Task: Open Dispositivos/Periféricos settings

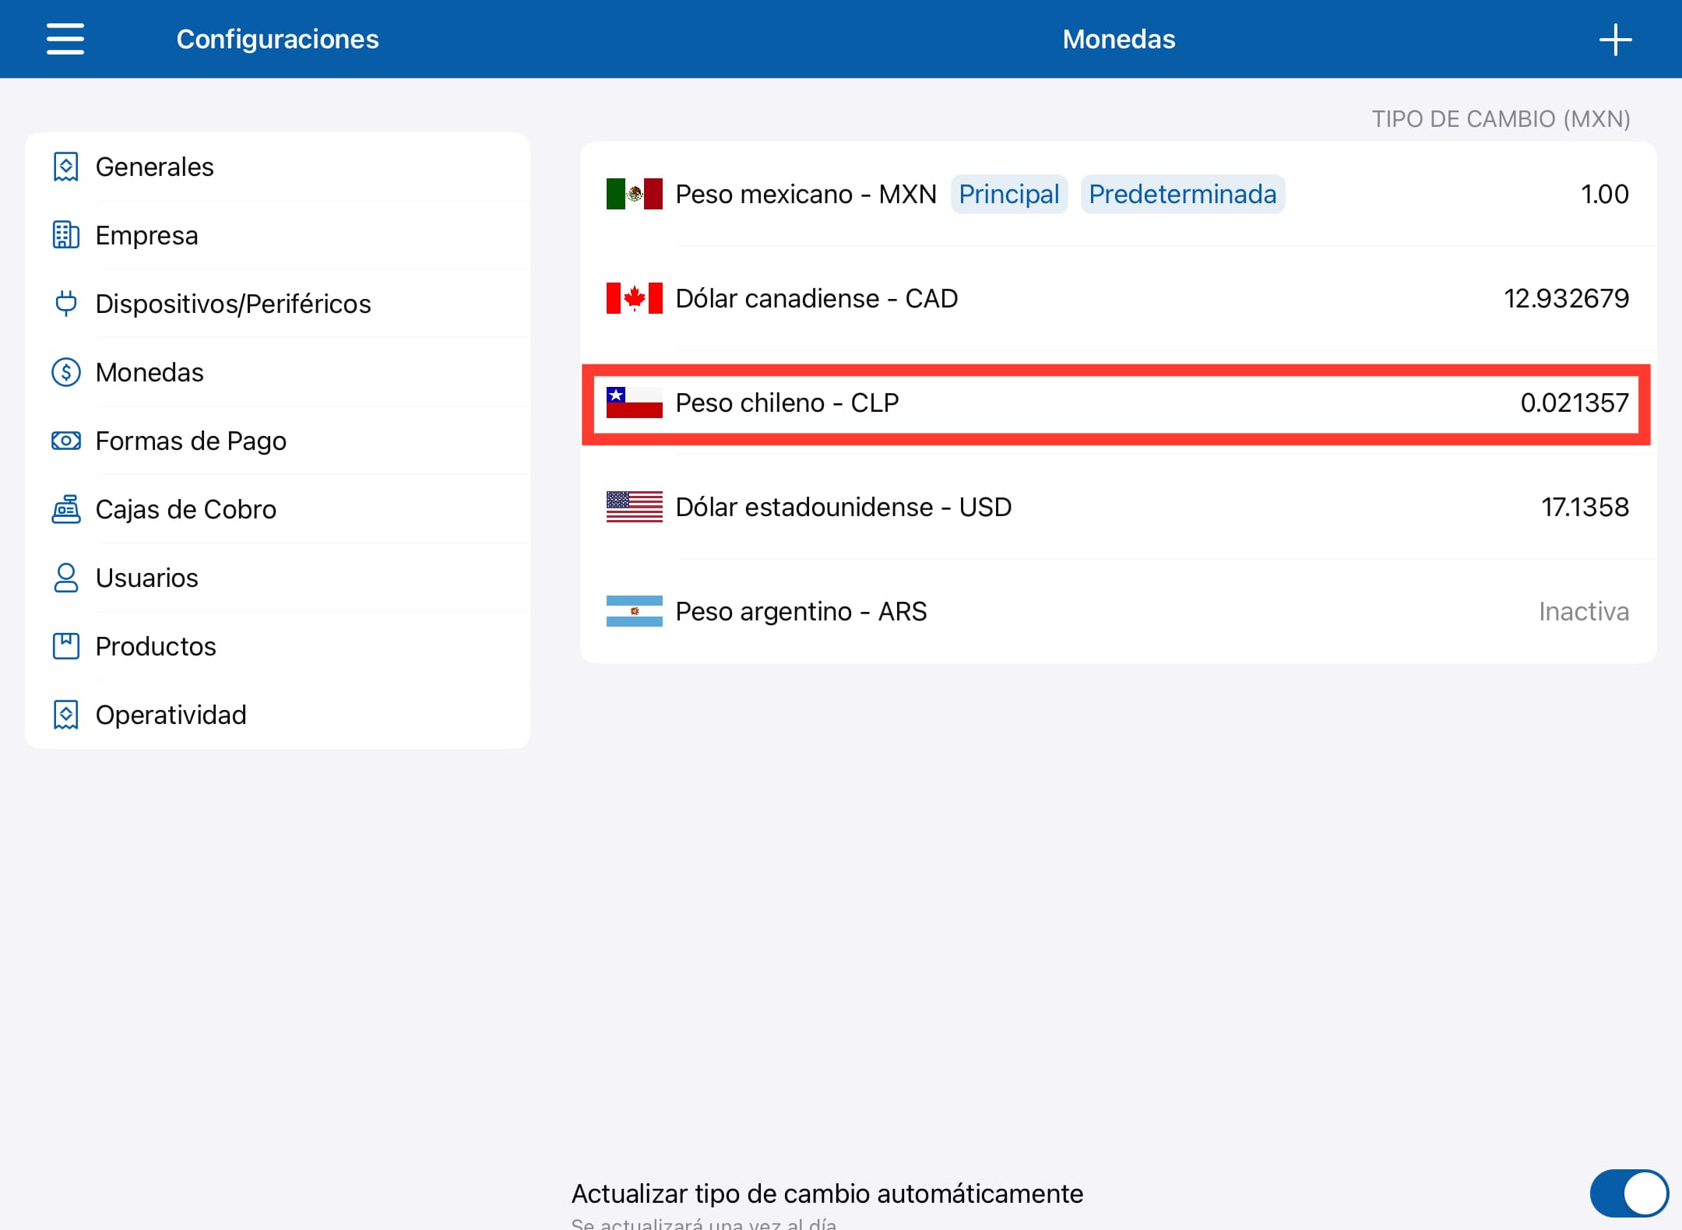Action: 278,304
